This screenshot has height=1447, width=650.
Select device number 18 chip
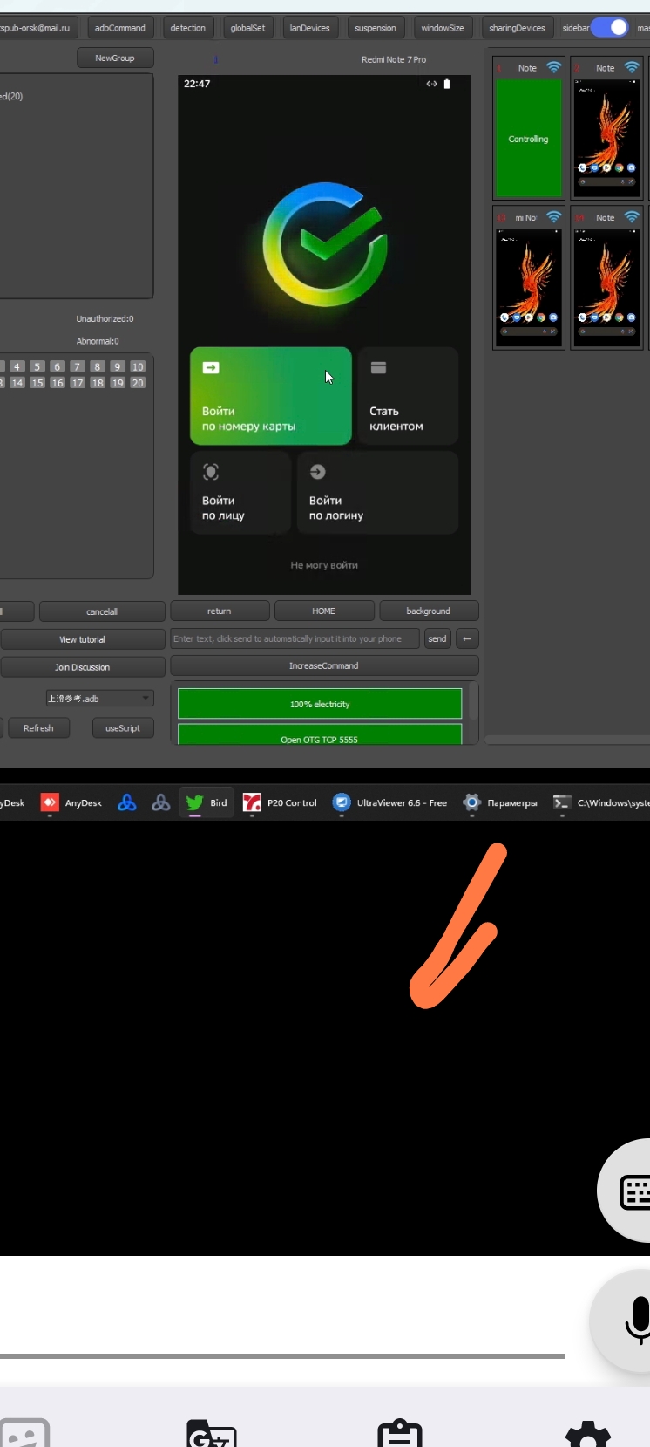[x=97, y=383]
